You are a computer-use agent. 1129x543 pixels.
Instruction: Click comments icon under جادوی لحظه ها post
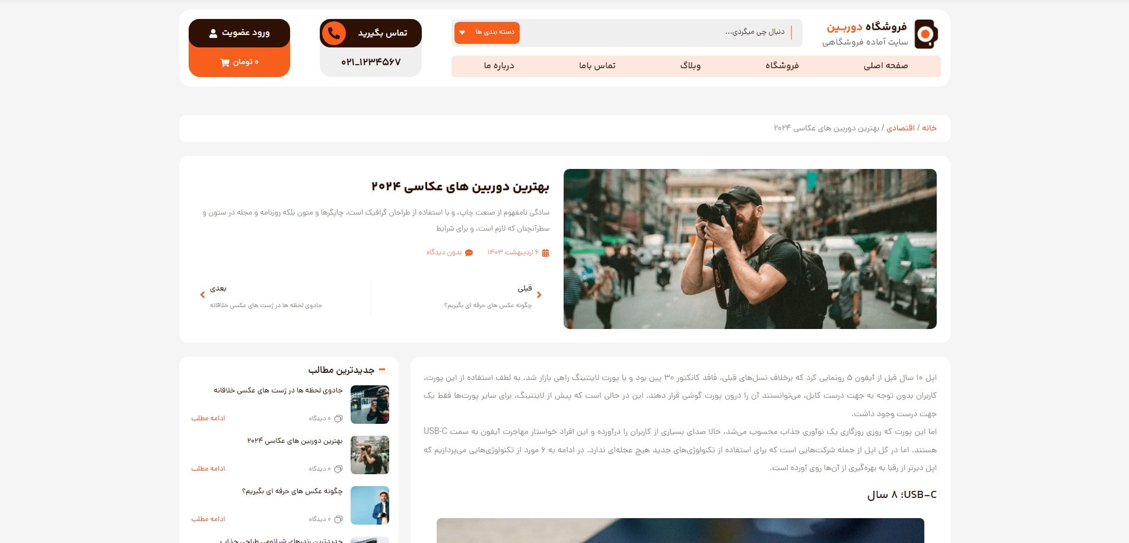tap(338, 419)
